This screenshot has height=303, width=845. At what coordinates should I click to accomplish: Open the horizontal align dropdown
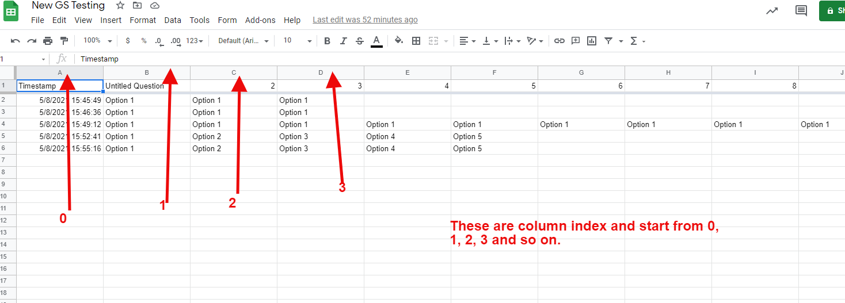pos(467,41)
